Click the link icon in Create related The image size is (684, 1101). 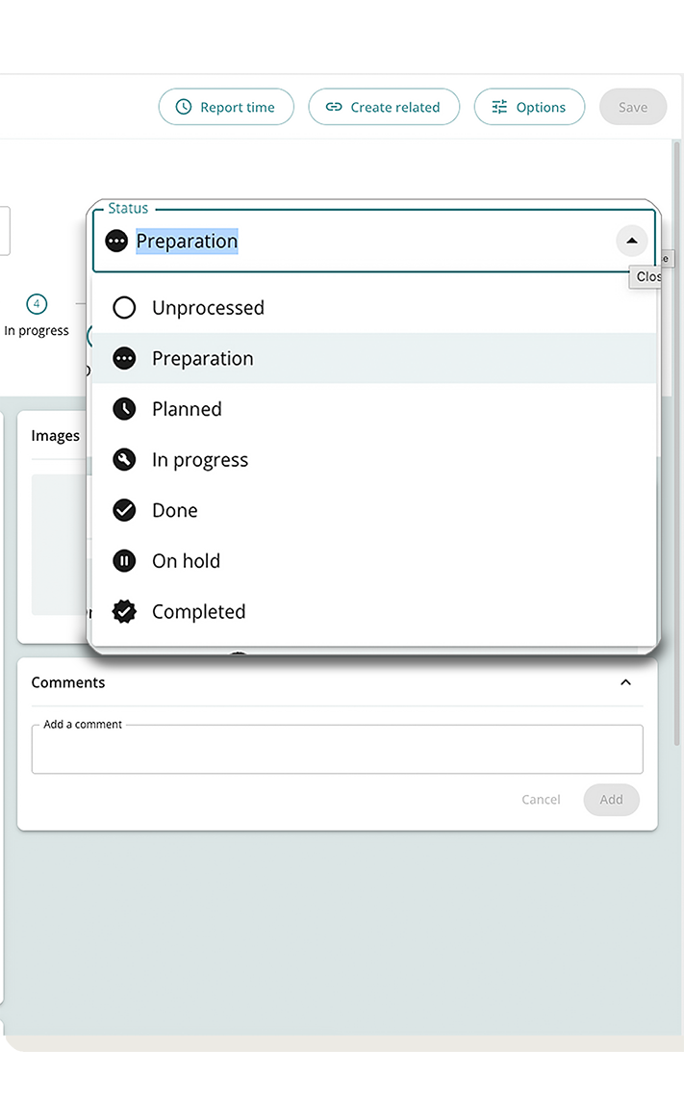click(334, 108)
